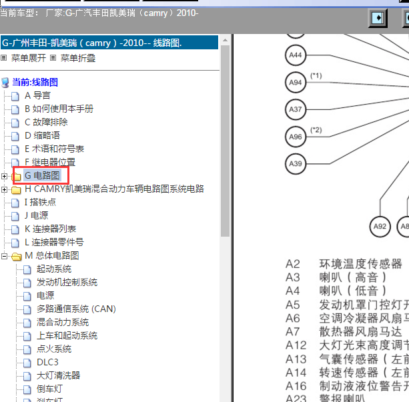Open 点火系统 diagram
This screenshot has height=402, width=409.
click(x=54, y=349)
